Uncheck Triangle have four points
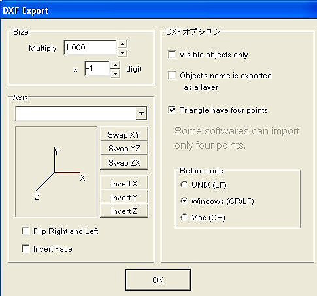 172,110
